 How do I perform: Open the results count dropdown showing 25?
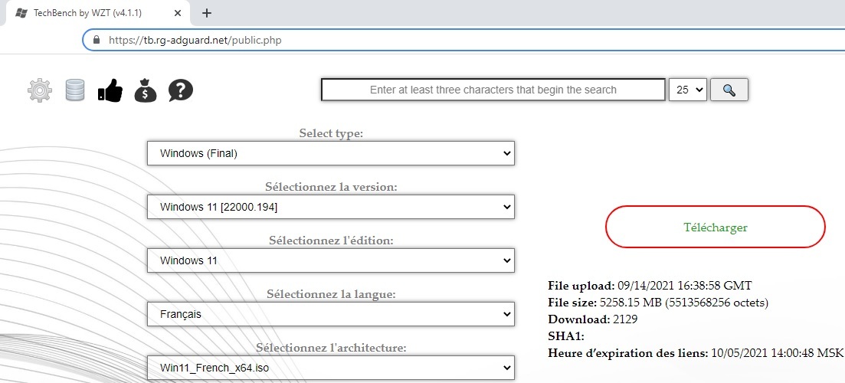click(688, 90)
